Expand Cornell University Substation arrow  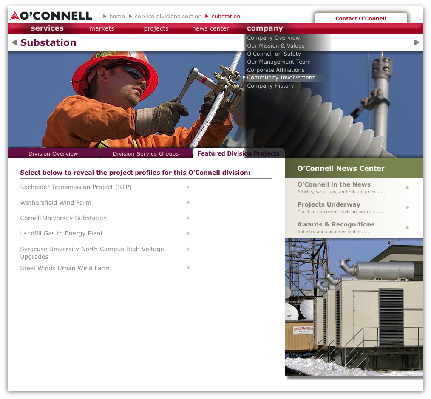pyautogui.click(x=188, y=218)
